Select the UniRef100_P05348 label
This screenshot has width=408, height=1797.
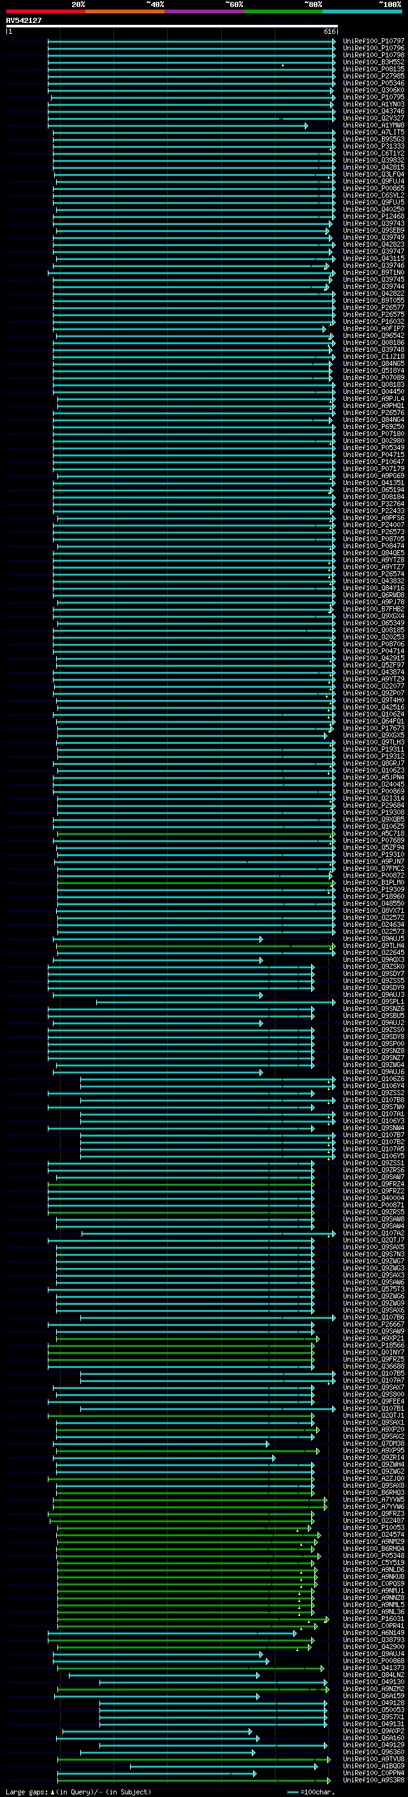(374, 1555)
